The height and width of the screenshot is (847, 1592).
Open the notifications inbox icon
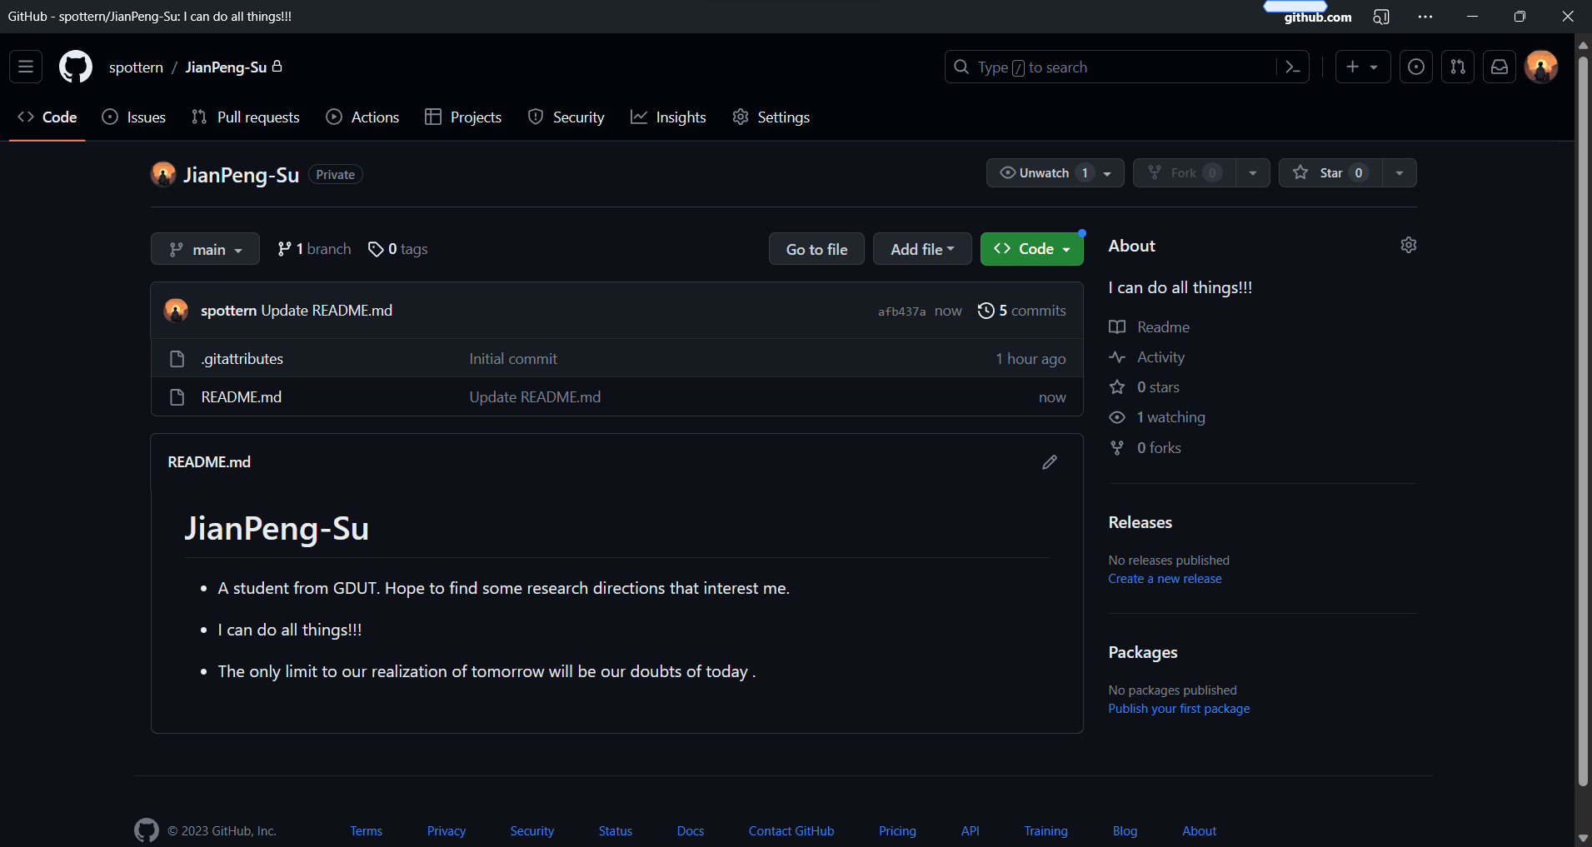(x=1500, y=67)
